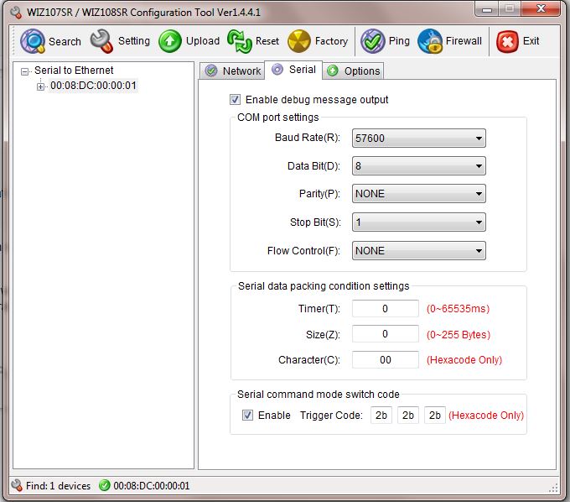
Task: Expand the 00:08:DC:00:00:01 device node
Action: [x=40, y=86]
